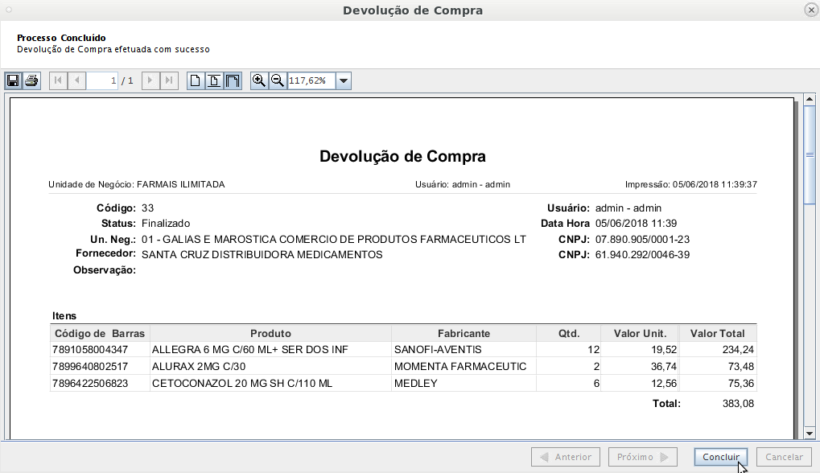Click total value 75,36

[x=740, y=383]
